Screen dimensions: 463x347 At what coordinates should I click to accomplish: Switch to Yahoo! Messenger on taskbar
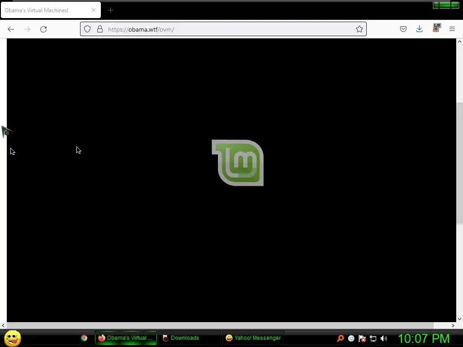(x=253, y=338)
